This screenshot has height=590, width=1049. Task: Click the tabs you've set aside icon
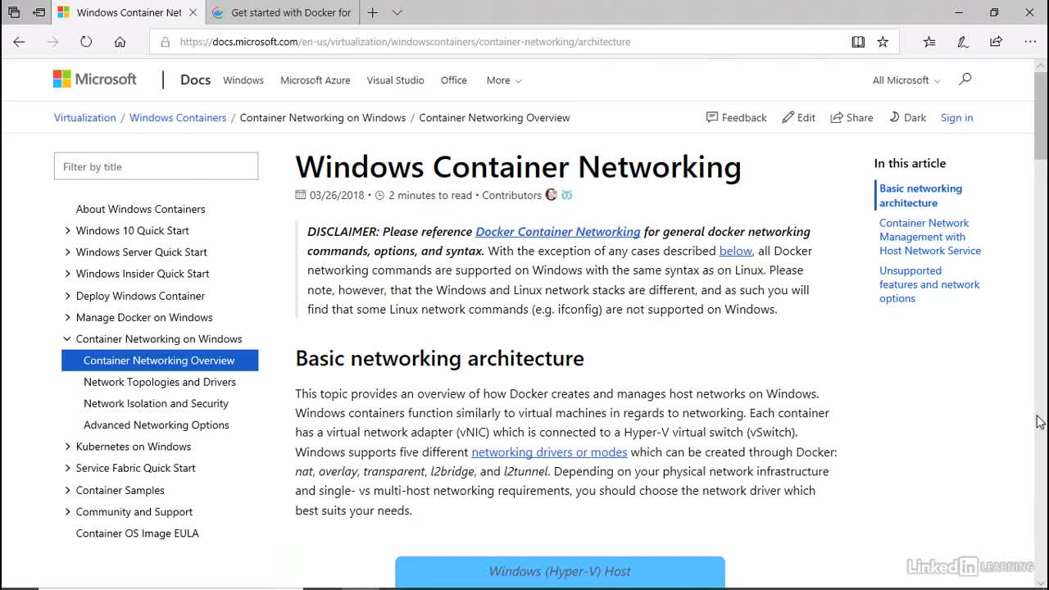pos(14,12)
